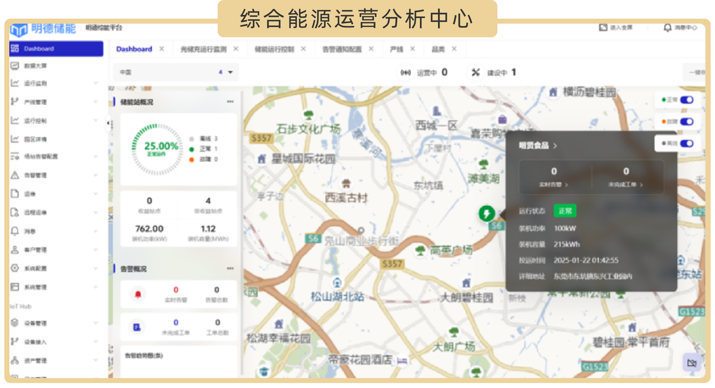Open more options for 告警概况
Screen dimensions: 715x388
coord(230,268)
